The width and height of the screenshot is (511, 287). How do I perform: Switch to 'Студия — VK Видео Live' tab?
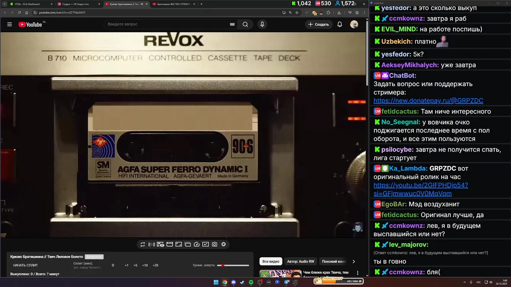(78, 4)
